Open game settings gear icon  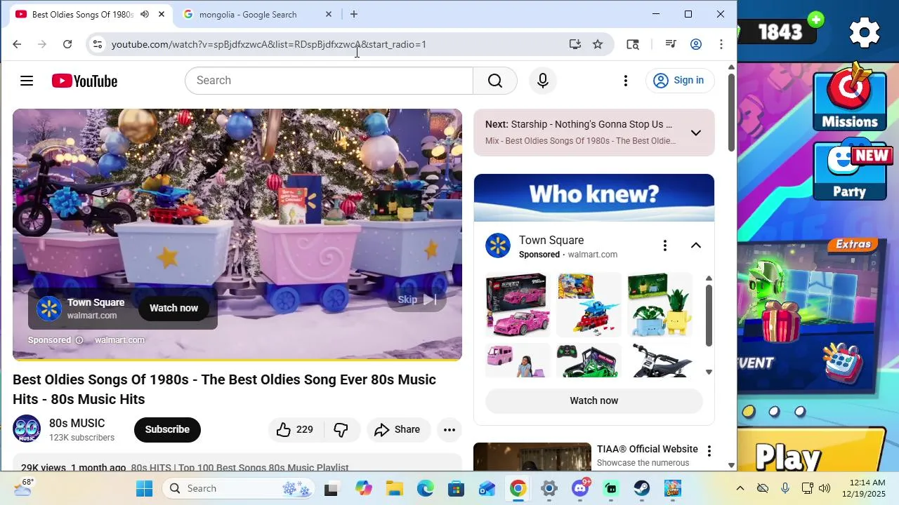pyautogui.click(x=865, y=32)
